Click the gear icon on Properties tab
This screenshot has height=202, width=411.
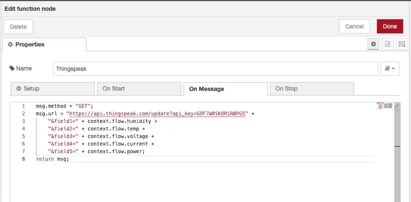click(11, 45)
